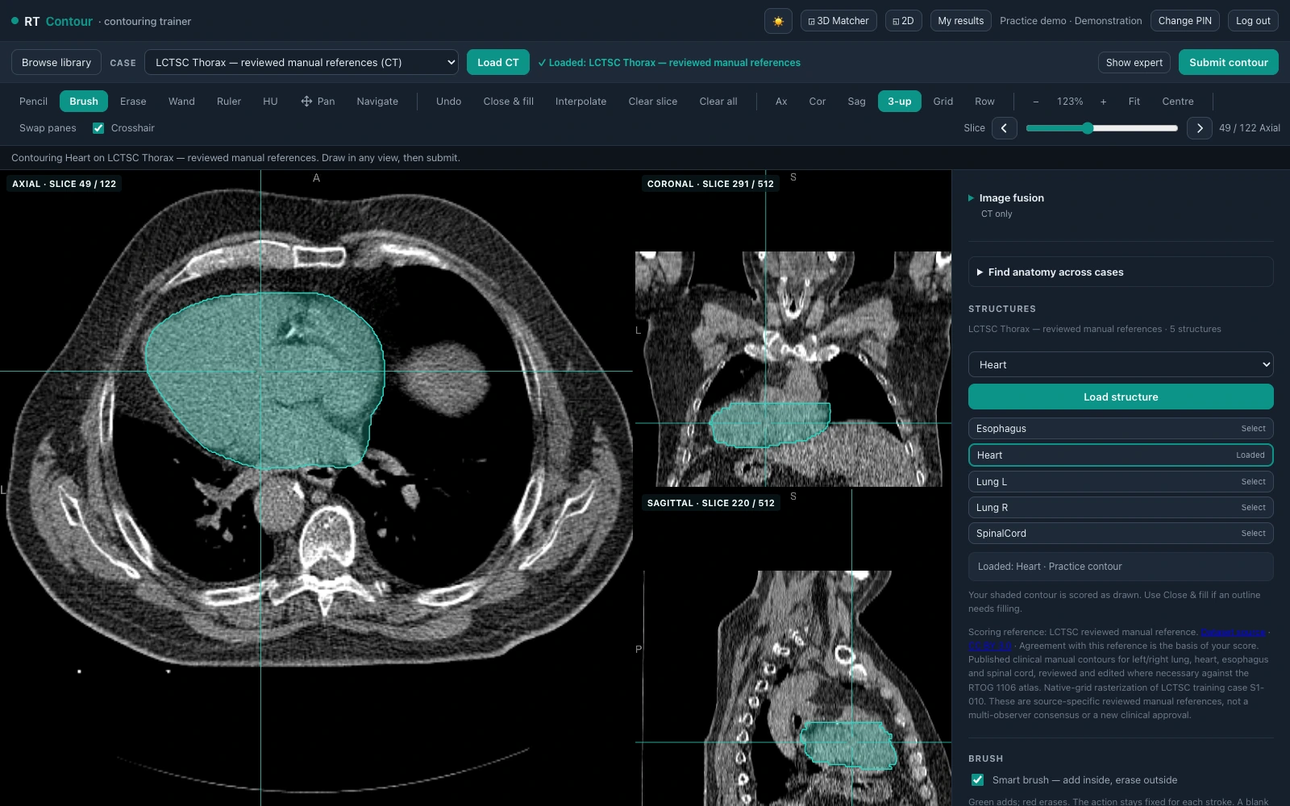Image resolution: width=1290 pixels, height=806 pixels.
Task: Select the Pencil tool
Action: coord(34,102)
